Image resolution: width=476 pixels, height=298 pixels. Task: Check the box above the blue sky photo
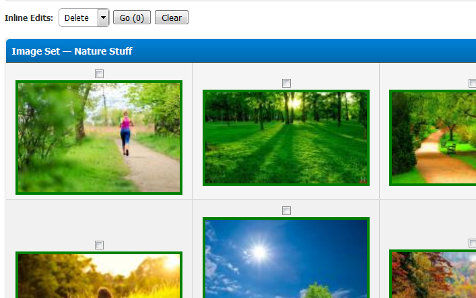tap(286, 210)
